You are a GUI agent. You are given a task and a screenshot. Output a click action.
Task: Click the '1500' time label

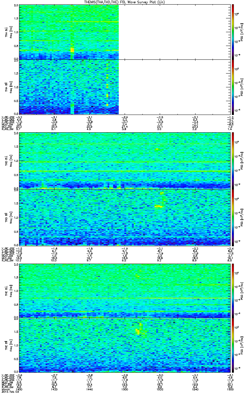[124, 389]
